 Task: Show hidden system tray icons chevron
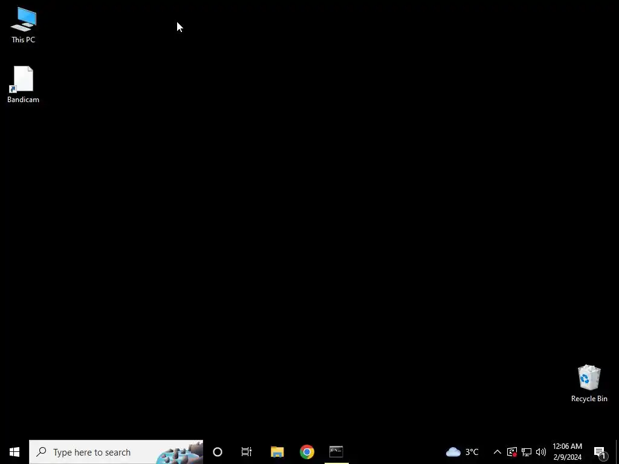pyautogui.click(x=497, y=452)
